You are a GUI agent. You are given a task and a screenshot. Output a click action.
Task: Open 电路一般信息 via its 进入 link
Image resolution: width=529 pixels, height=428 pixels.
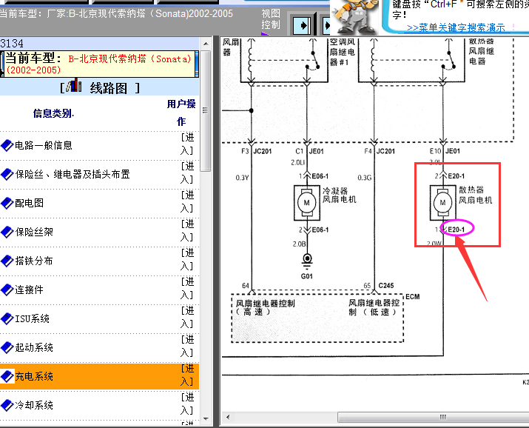point(187,144)
